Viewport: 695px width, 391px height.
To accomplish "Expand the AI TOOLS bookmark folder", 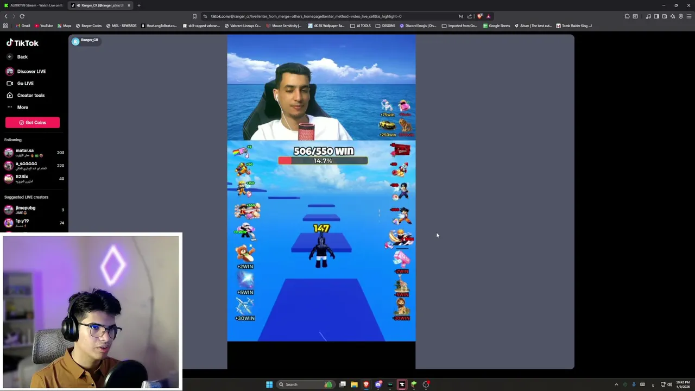I will point(361,26).
